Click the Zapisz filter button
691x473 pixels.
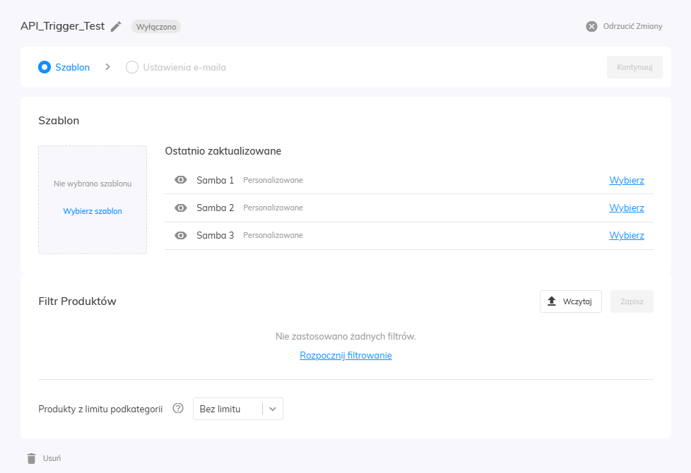pos(632,301)
